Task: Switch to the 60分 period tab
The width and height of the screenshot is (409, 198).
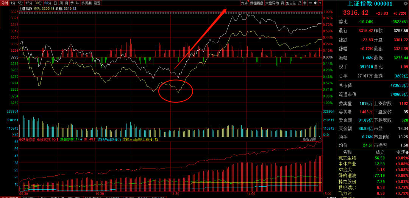Action: coord(47,3)
